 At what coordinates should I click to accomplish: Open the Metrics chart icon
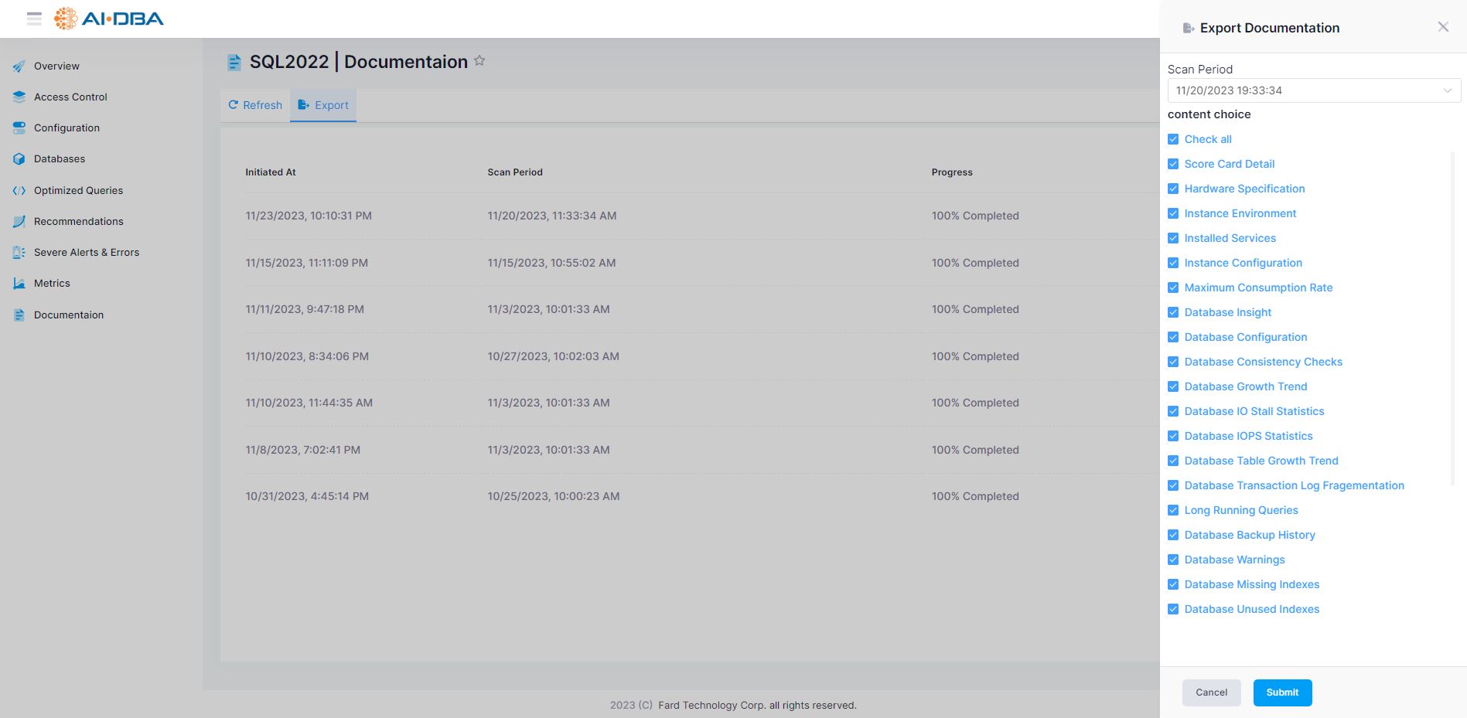(x=19, y=283)
